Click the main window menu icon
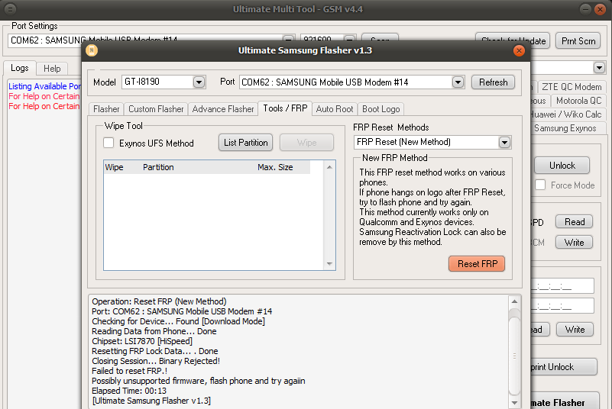612x409 pixels. click(8, 9)
